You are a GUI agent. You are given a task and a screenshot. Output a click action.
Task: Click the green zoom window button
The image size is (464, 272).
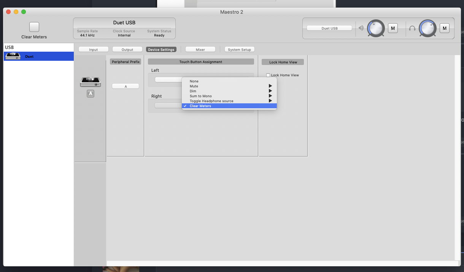(24, 12)
